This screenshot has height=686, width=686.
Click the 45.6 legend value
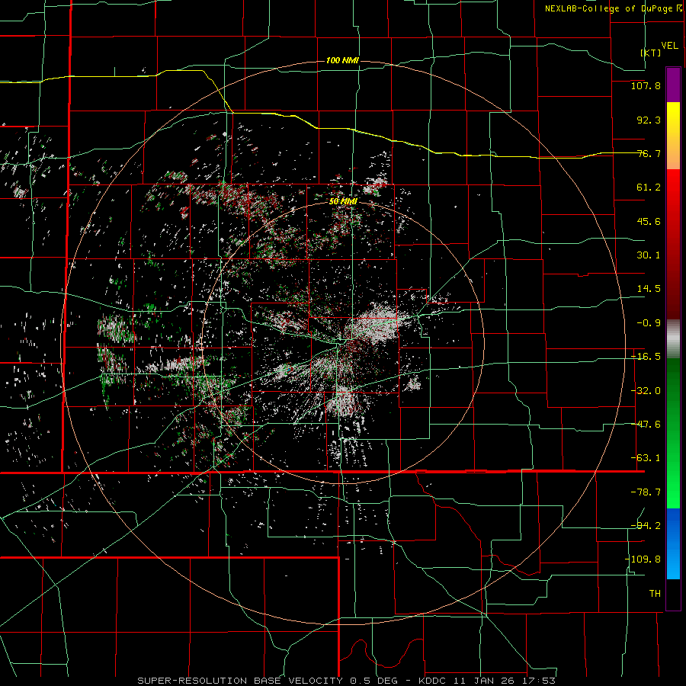tap(649, 221)
